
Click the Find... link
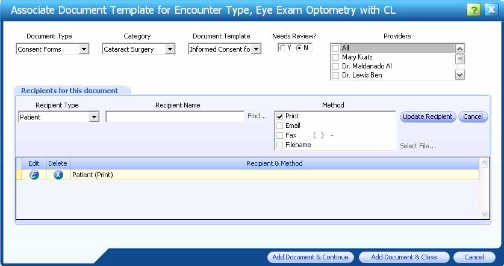(257, 116)
